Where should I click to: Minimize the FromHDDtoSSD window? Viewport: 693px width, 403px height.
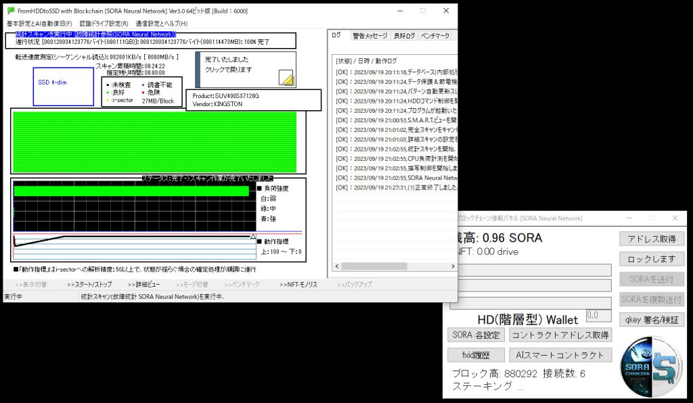point(400,11)
